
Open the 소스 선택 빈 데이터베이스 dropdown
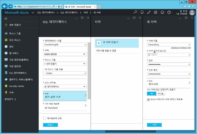(65, 87)
